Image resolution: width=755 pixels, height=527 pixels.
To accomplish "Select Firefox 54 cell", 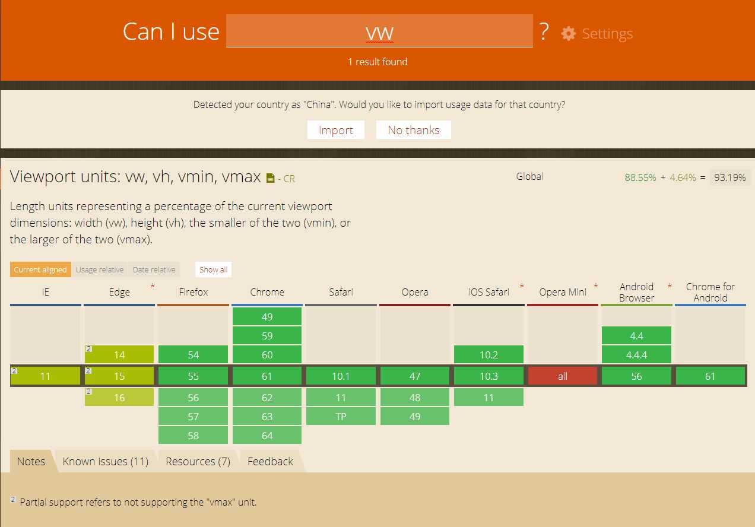I will (x=193, y=355).
